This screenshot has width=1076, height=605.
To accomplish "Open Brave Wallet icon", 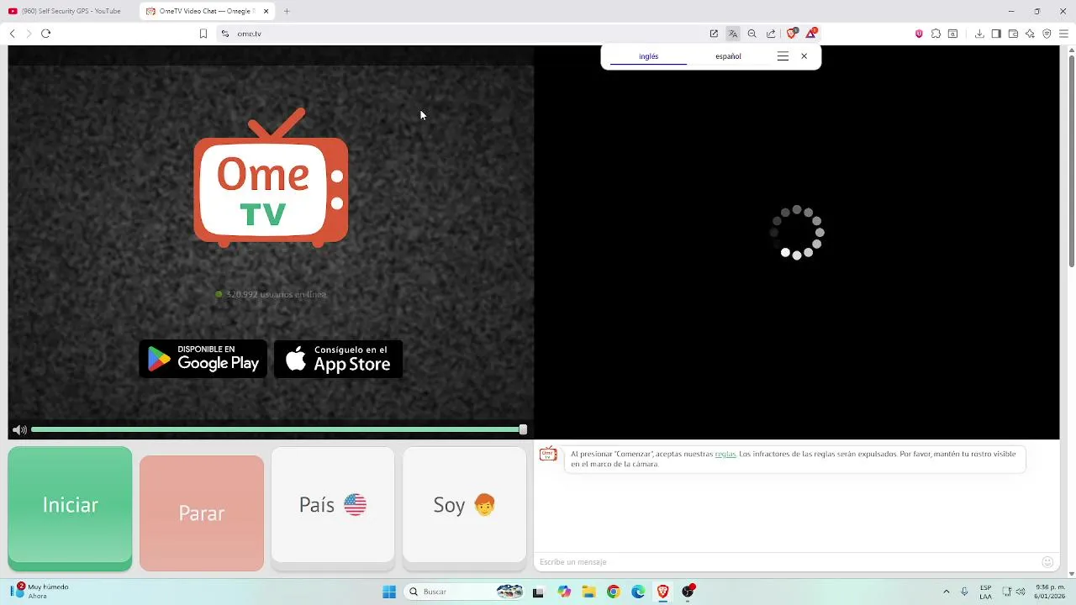I will tap(1013, 34).
